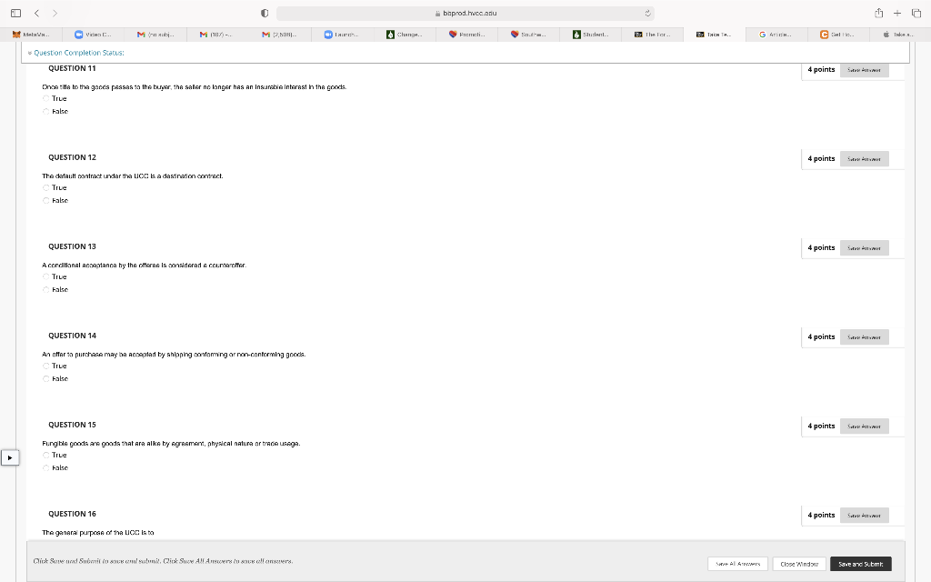Save Answer for Question 16
Screen dimensions: 931x582
[x=864, y=516]
